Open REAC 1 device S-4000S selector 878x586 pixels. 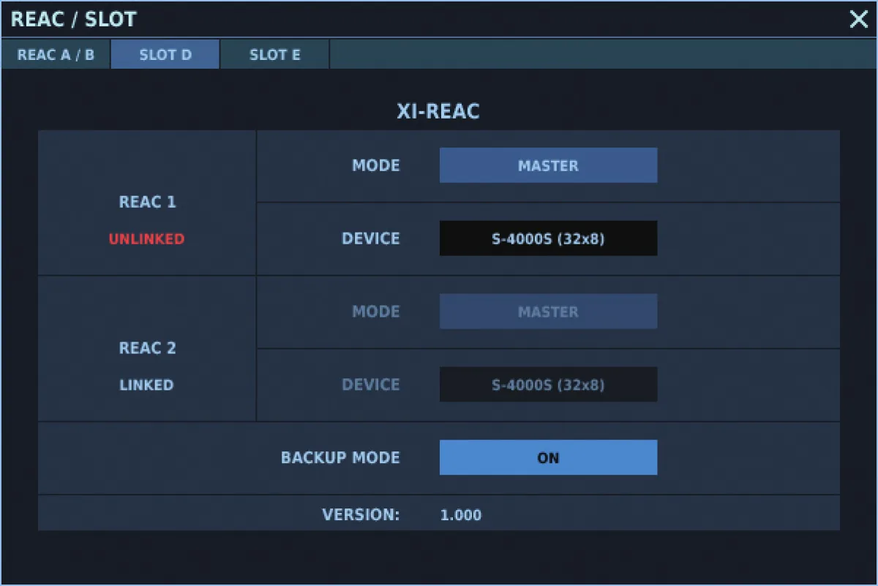pyautogui.click(x=548, y=238)
